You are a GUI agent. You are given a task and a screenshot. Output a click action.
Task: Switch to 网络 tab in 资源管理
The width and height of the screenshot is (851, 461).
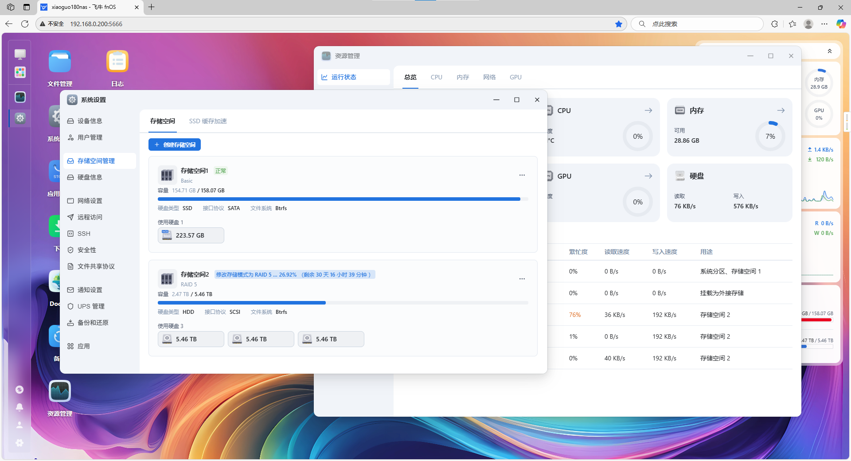(489, 77)
